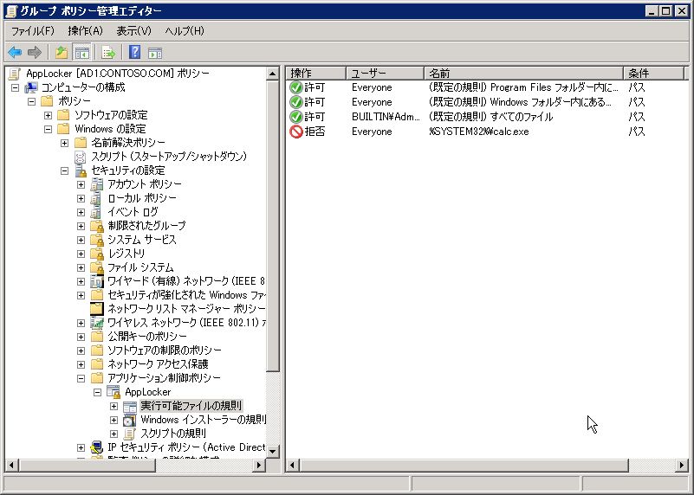Select the ファイル システム tree item

tap(140, 267)
